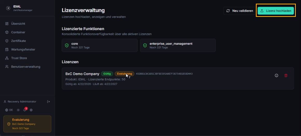Image resolution: width=301 pixels, height=136 pixels.
Task: Open notifications bell with red badge
Action: pyautogui.click(x=25, y=110)
